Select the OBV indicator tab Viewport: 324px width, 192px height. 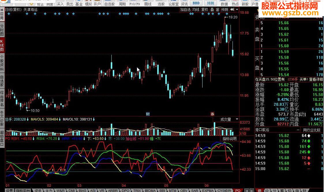pos(183,190)
